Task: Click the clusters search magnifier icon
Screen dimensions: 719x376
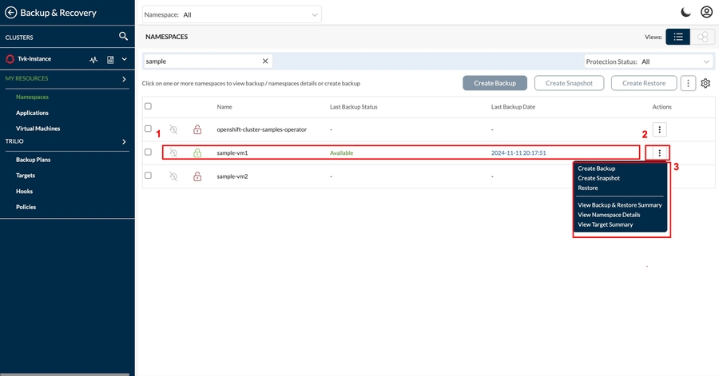Action: [x=123, y=37]
